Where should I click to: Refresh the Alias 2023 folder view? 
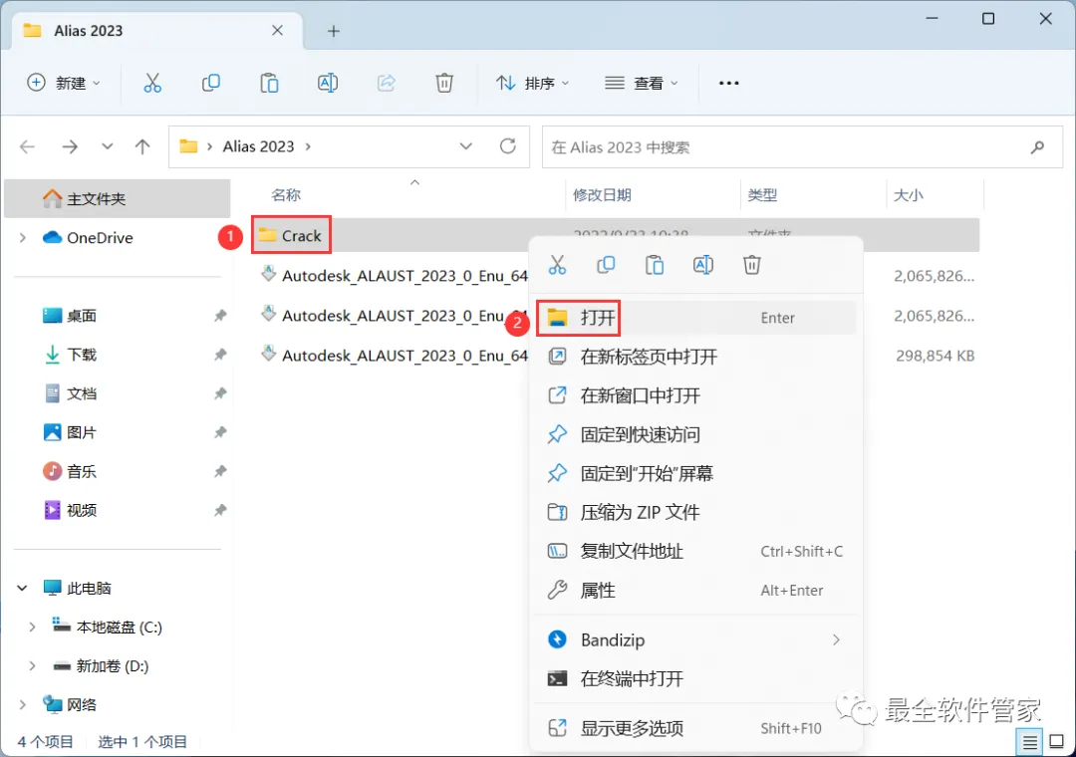[x=508, y=146]
